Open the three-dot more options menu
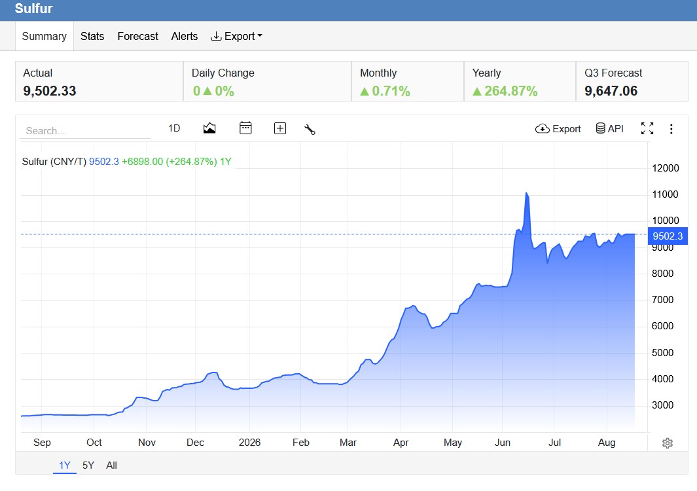 click(x=671, y=129)
